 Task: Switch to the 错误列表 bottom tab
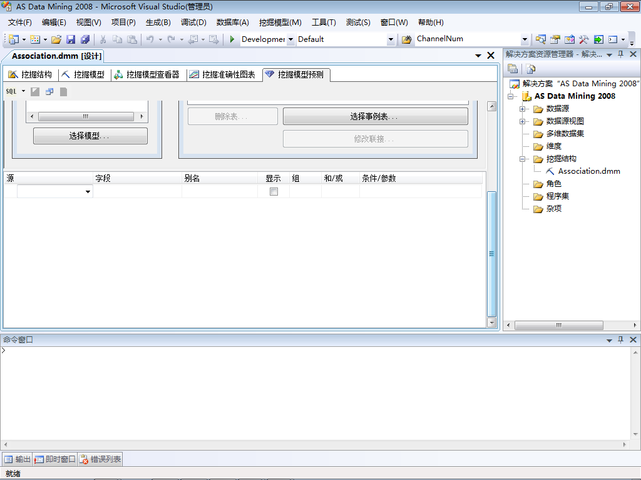click(100, 459)
